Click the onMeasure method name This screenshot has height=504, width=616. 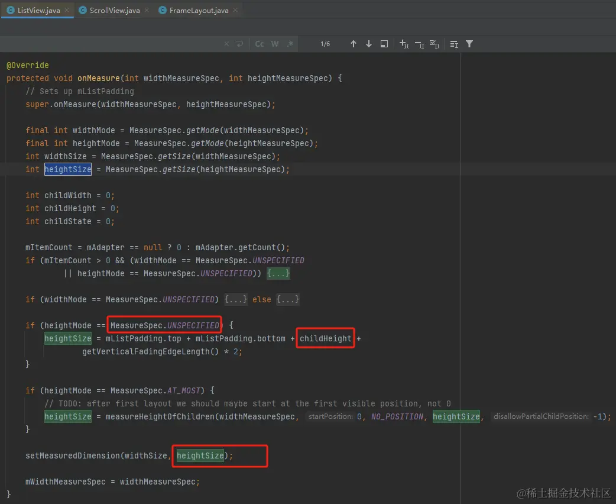point(98,78)
